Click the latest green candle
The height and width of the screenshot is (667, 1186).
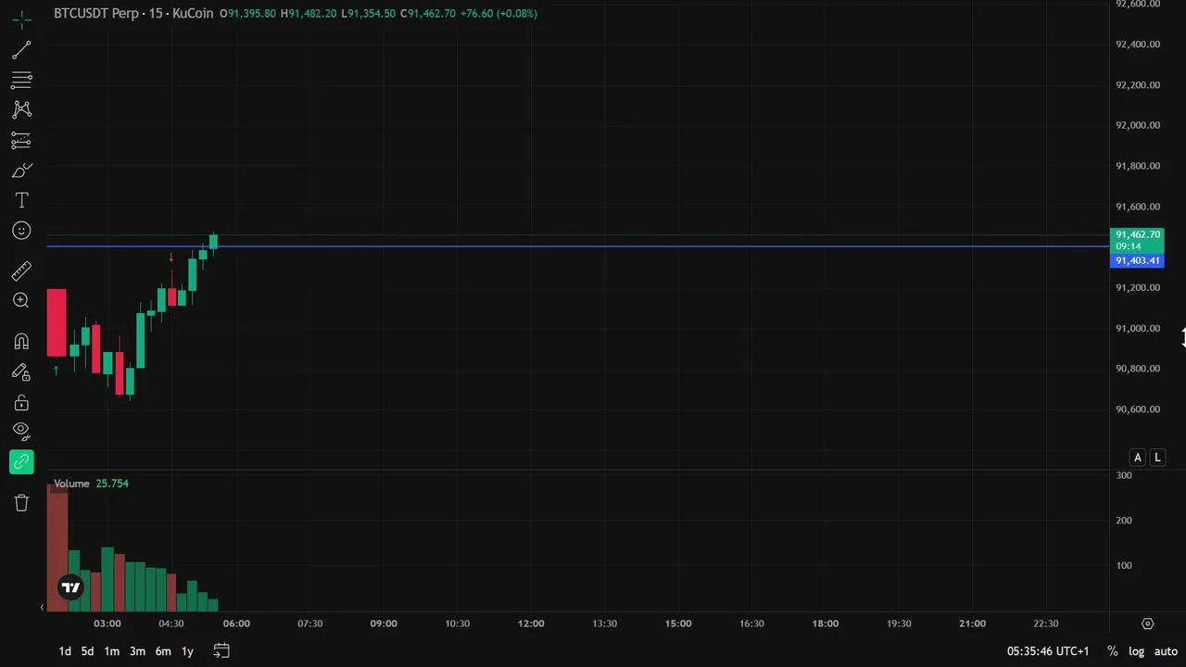pyautogui.click(x=213, y=242)
